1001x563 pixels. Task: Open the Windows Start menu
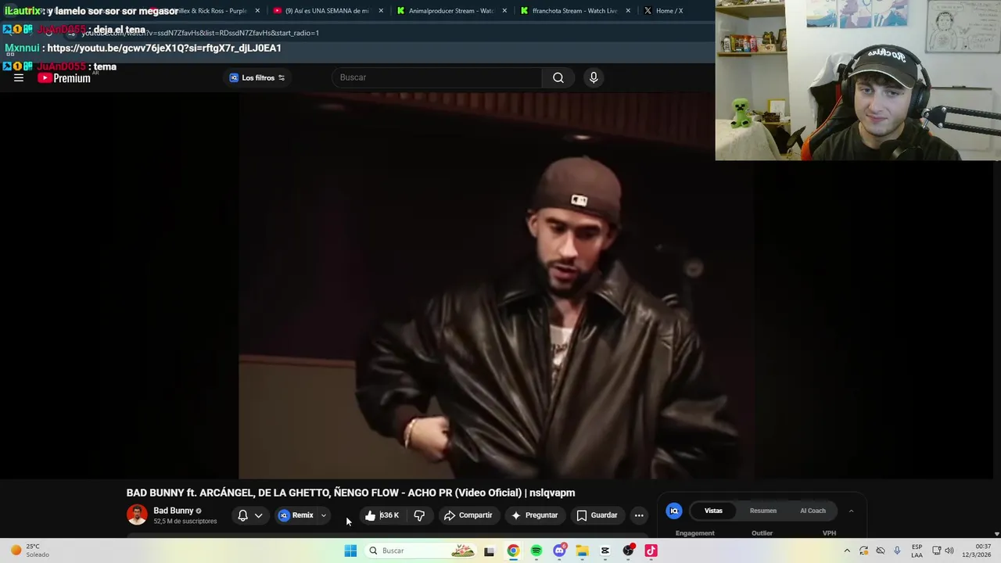pyautogui.click(x=350, y=550)
